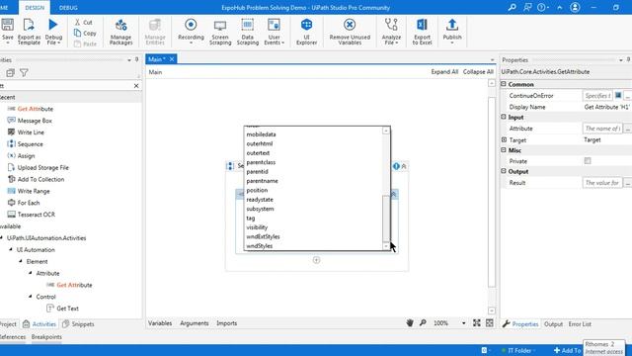Select 'visibility' from attribute list
The width and height of the screenshot is (632, 356).
pos(257,227)
